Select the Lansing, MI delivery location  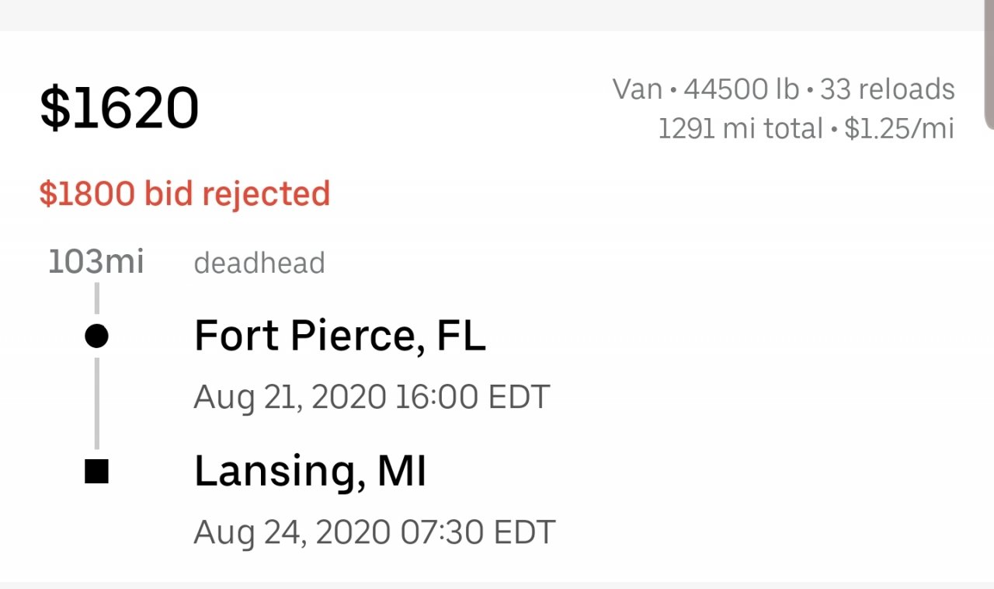click(x=310, y=472)
